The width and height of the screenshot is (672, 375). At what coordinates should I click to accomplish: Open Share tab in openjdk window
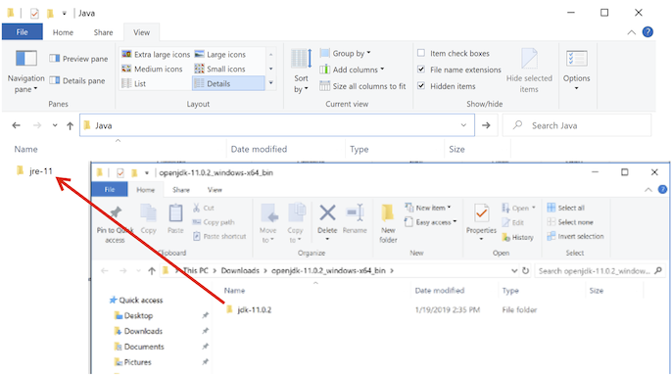coord(181,189)
